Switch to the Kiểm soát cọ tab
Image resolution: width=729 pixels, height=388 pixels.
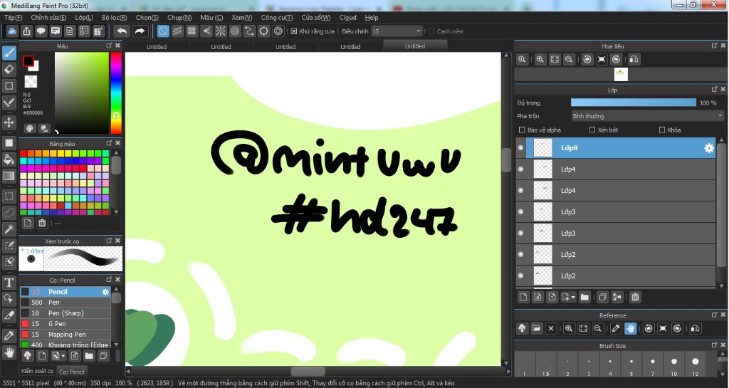37,372
